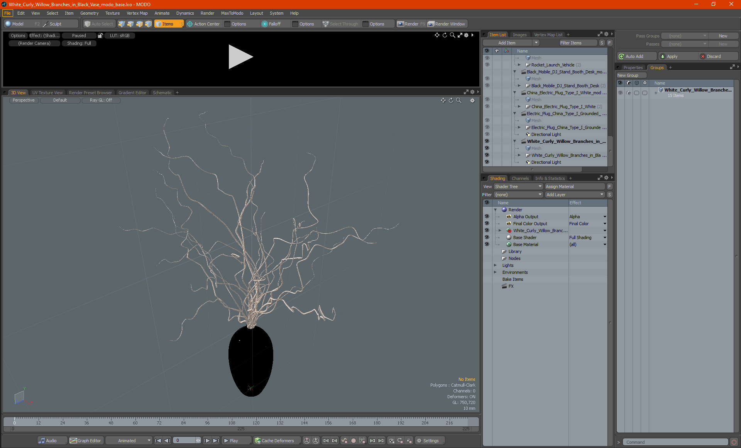Select the Falloff tool icon
The image size is (741, 448).
(x=265, y=24)
